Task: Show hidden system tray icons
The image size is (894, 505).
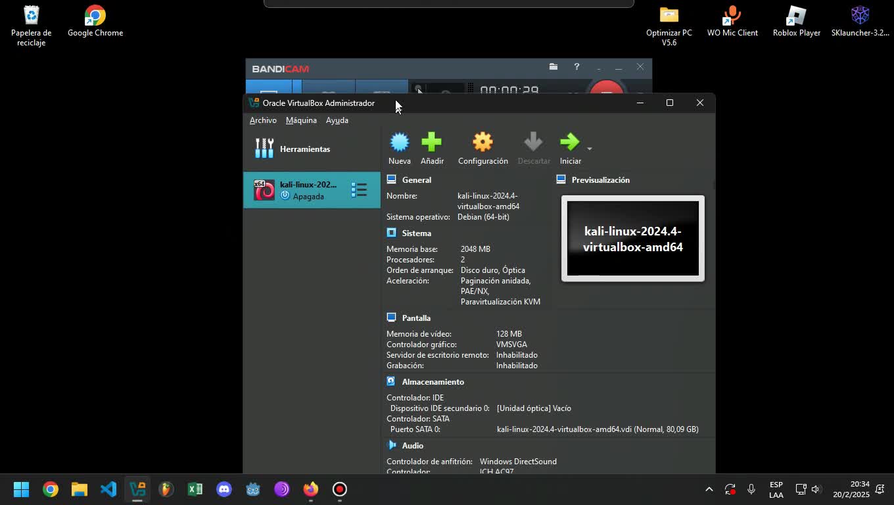Action: (709, 489)
